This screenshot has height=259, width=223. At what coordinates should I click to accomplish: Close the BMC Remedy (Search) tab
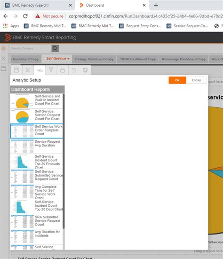click(70, 5)
